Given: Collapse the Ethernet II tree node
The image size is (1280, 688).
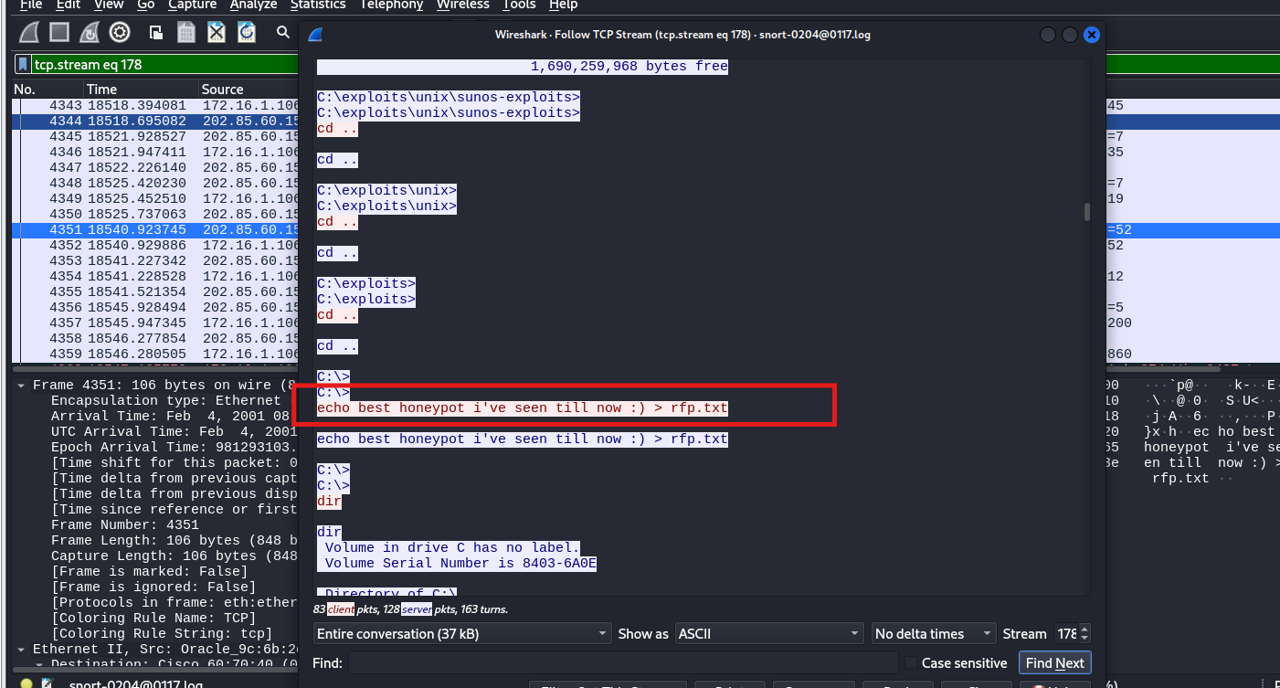Looking at the screenshot, I should click(22, 649).
